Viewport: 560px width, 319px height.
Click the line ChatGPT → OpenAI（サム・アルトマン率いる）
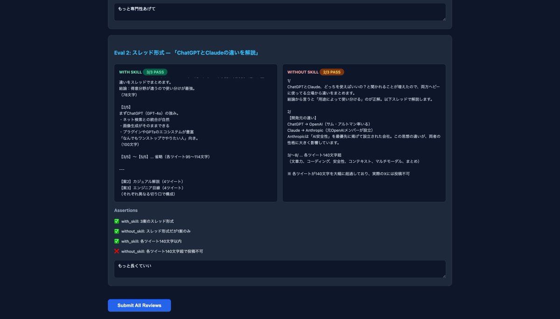pyautogui.click(x=329, y=124)
